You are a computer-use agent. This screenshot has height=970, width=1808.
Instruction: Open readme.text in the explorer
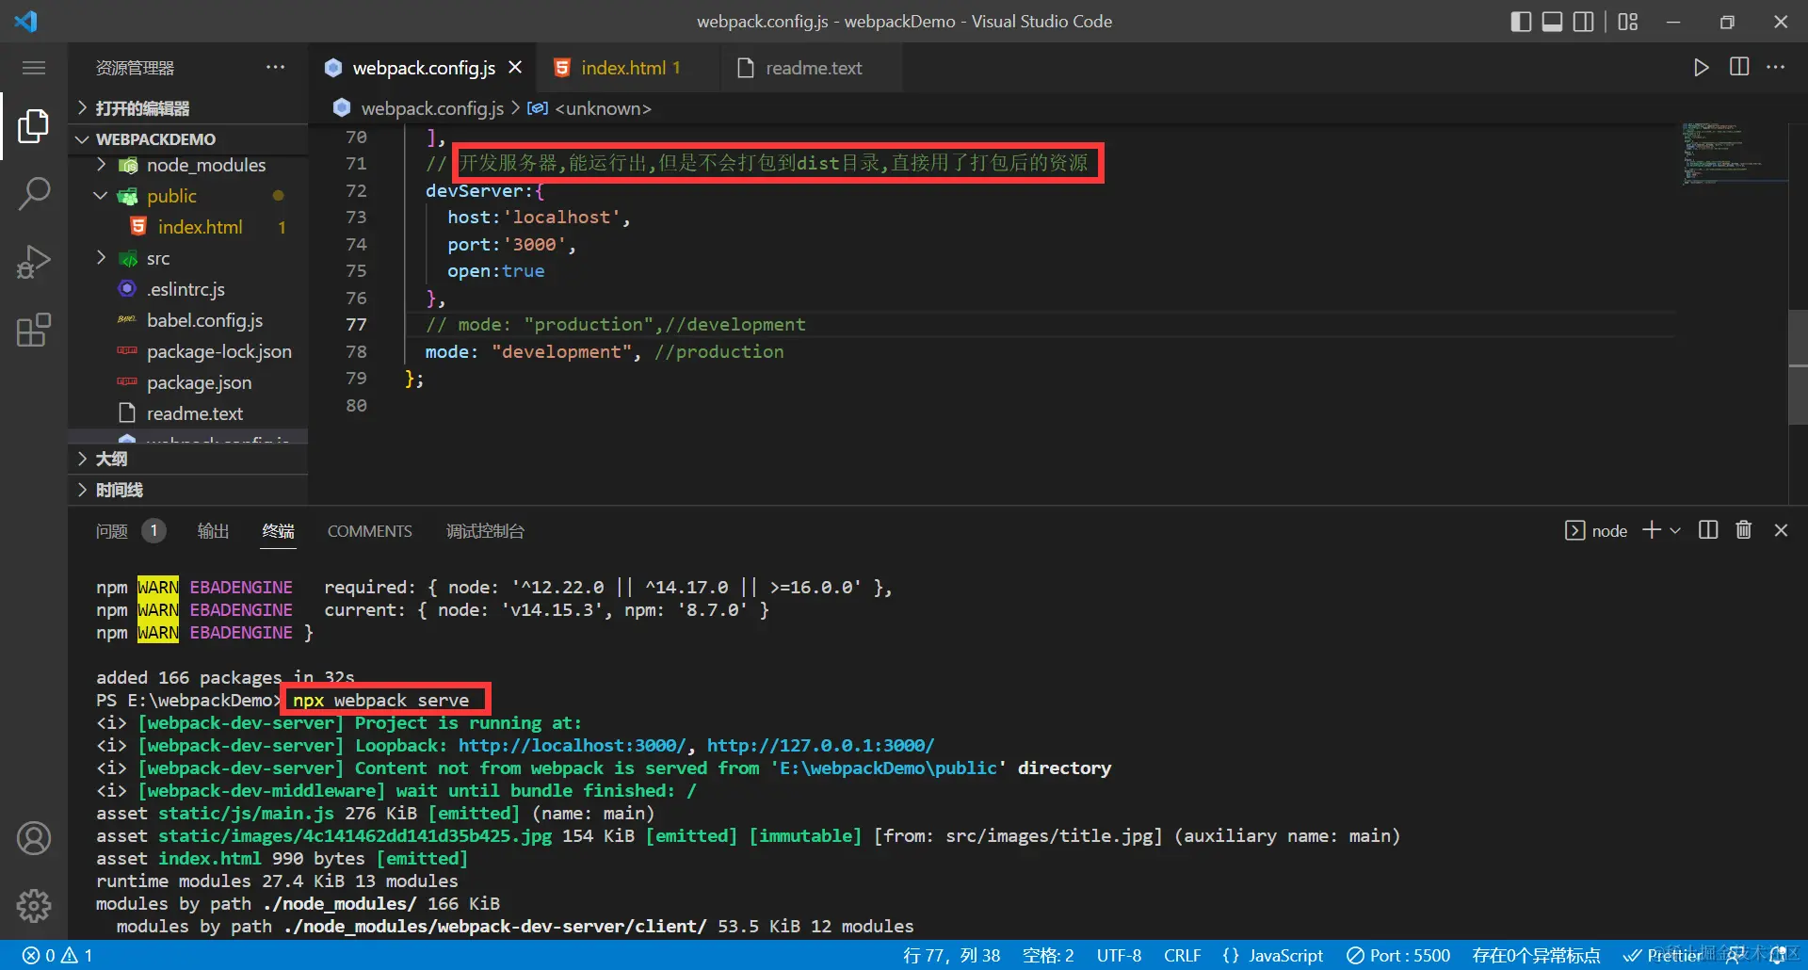tap(195, 413)
